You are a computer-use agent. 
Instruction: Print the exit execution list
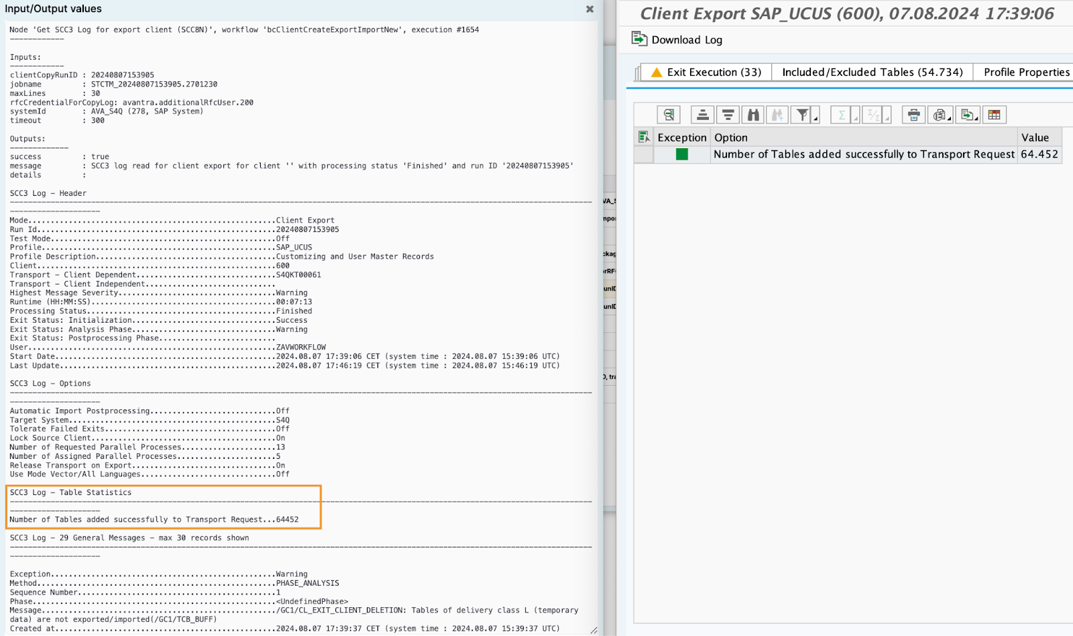click(913, 114)
